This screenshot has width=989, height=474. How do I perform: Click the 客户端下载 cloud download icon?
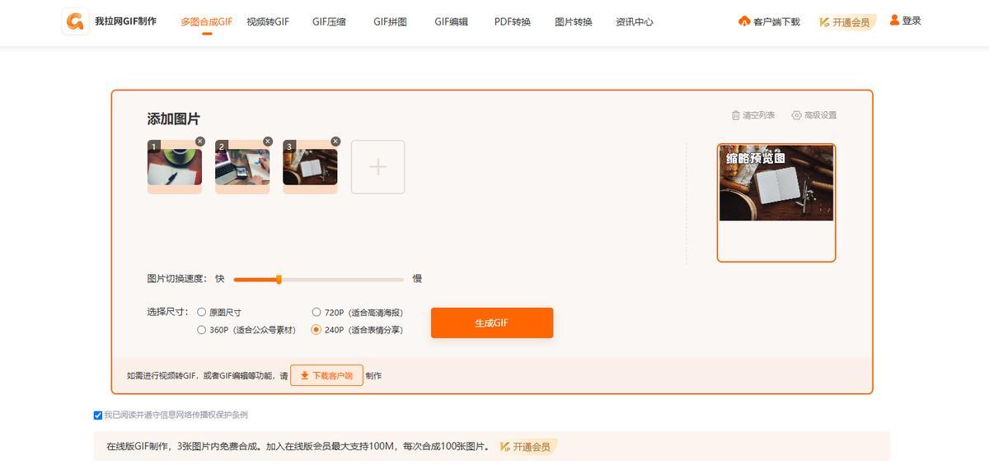coord(744,21)
